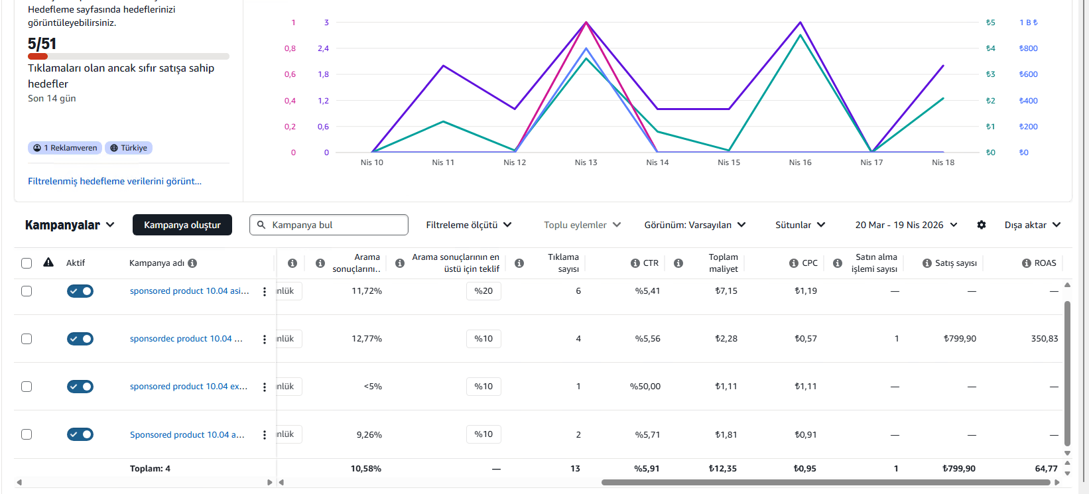The image size is (1089, 494).
Task: Tick checkbox for 'sponsored product 10.04 asi…' row
Action: tap(27, 291)
